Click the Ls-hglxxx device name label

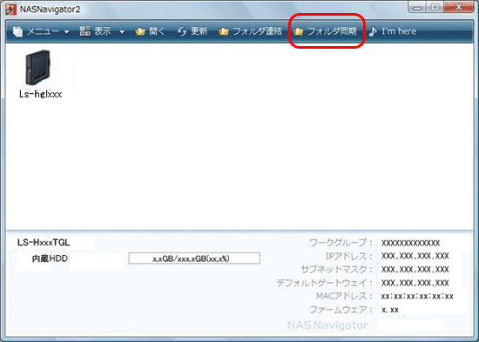coord(41,94)
